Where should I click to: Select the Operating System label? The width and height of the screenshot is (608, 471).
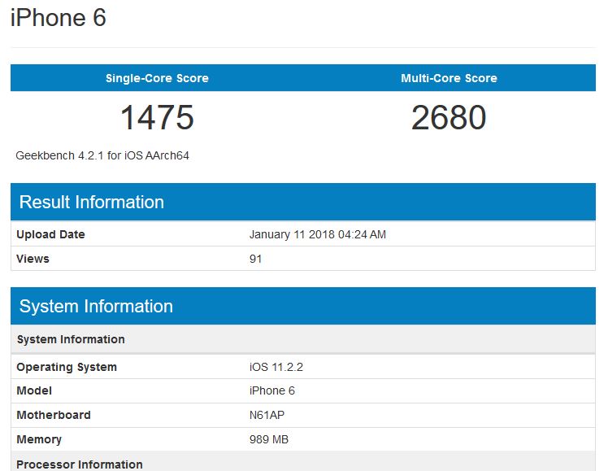(67, 367)
